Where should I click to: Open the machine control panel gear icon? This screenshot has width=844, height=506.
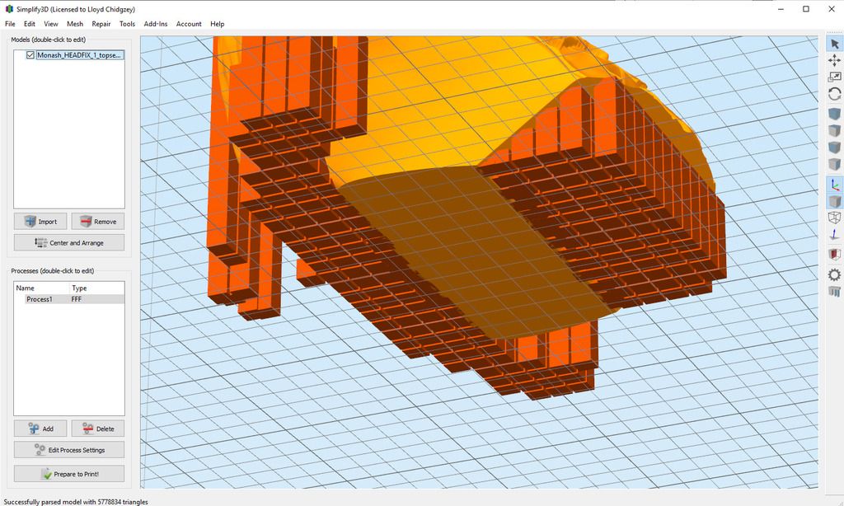[x=834, y=274]
